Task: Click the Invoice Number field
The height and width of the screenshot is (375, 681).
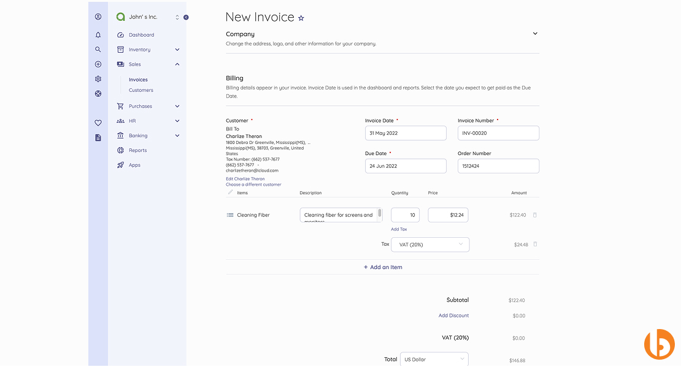Action: point(498,133)
